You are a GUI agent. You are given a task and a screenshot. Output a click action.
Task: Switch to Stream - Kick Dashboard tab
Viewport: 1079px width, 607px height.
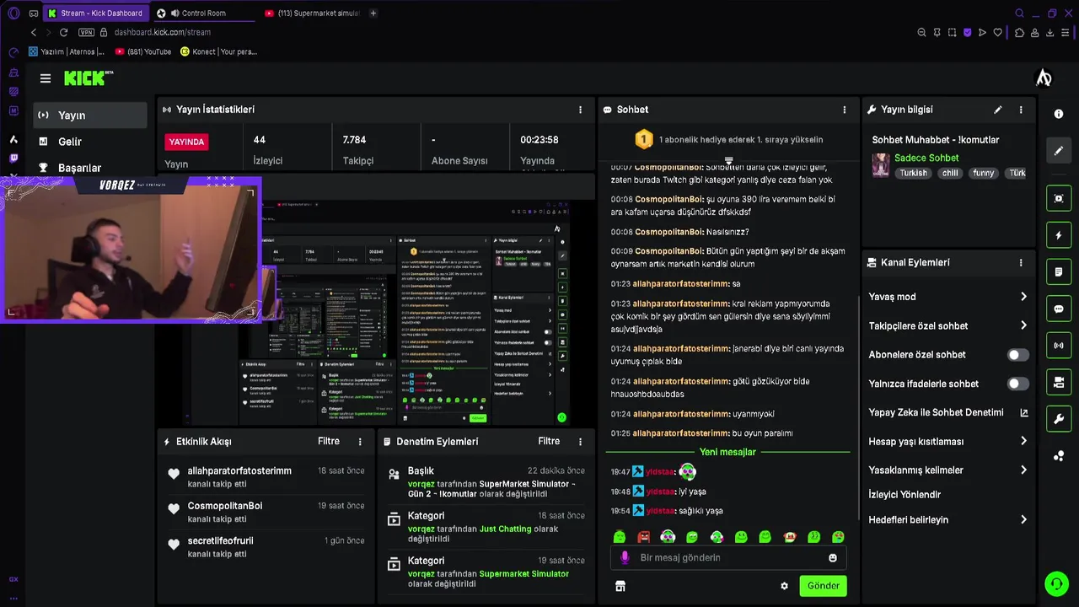95,13
